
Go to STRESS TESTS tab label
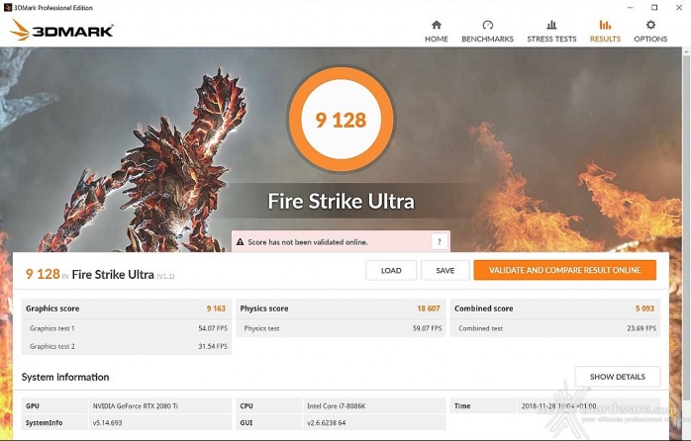tap(551, 39)
